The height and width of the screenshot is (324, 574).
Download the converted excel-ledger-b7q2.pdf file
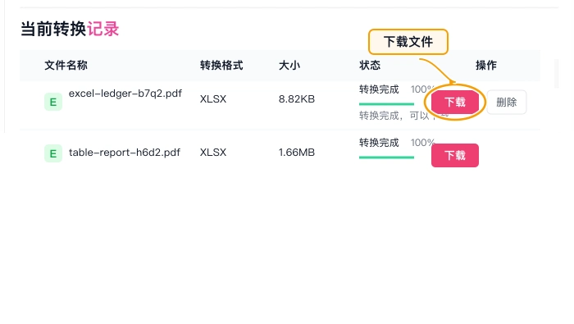(454, 103)
